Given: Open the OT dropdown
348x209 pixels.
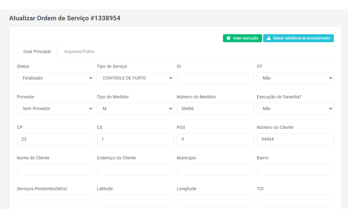Looking at the screenshot, I should [x=295, y=78].
